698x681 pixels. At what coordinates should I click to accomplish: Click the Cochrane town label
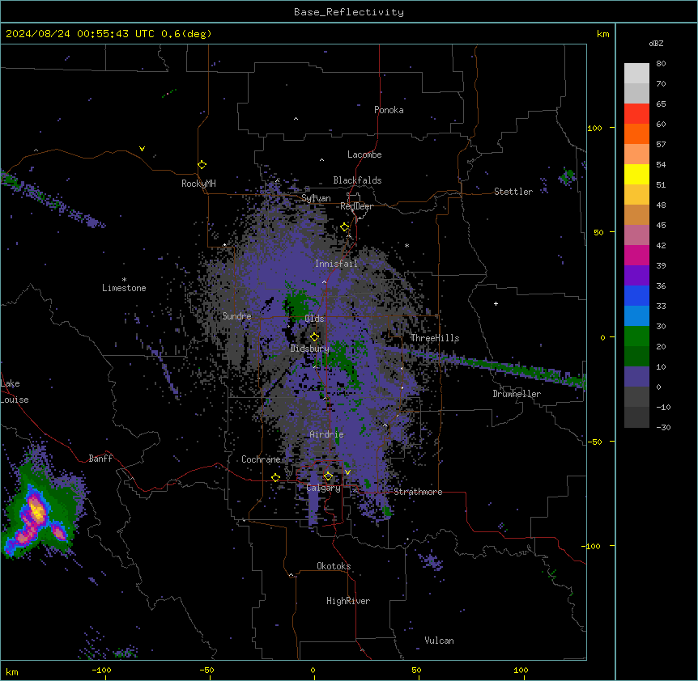point(261,459)
